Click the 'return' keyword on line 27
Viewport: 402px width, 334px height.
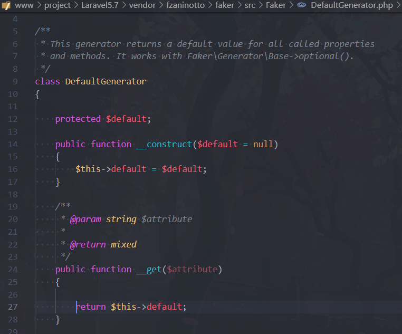point(91,307)
